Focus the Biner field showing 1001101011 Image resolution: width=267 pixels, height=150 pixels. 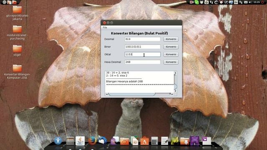tap(142, 47)
